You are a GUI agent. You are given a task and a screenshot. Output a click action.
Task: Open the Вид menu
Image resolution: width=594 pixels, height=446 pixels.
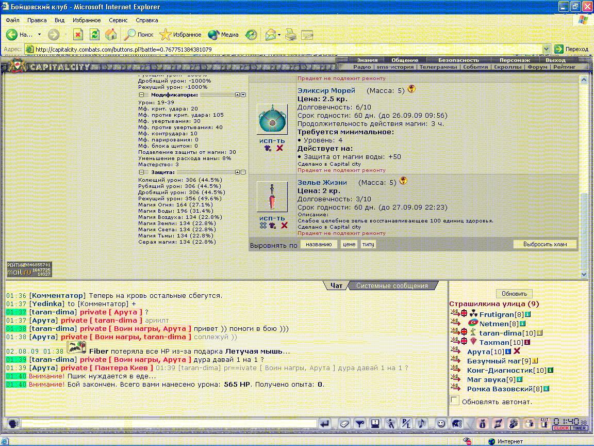[x=59, y=20]
